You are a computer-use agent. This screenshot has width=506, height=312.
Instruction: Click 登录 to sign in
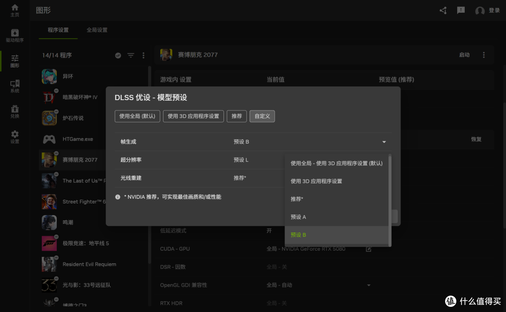point(494,10)
